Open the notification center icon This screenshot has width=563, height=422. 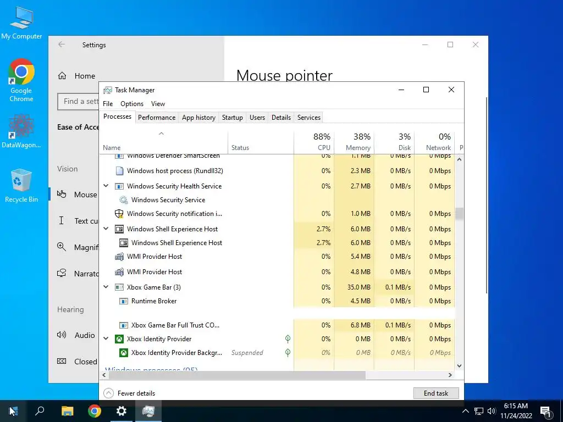coord(545,411)
